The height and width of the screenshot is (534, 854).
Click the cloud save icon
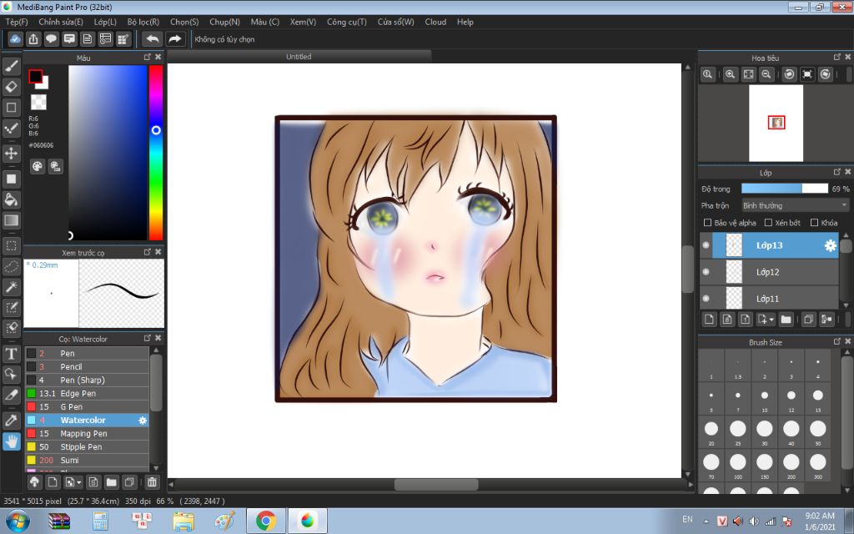15,39
